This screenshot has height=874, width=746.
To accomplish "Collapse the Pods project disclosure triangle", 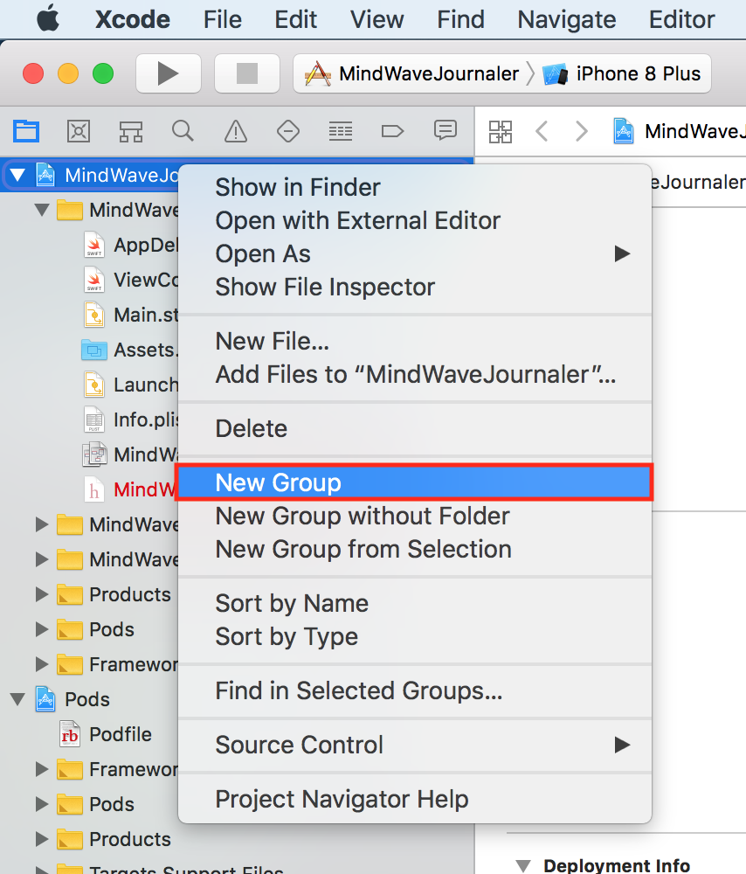I will 19,699.
